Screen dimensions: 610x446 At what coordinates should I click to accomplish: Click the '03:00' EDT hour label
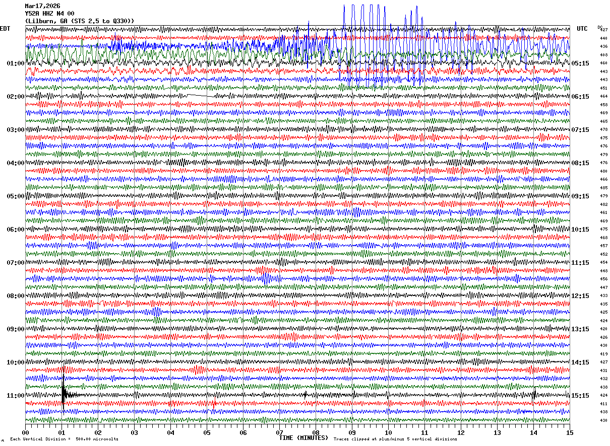click(15, 130)
